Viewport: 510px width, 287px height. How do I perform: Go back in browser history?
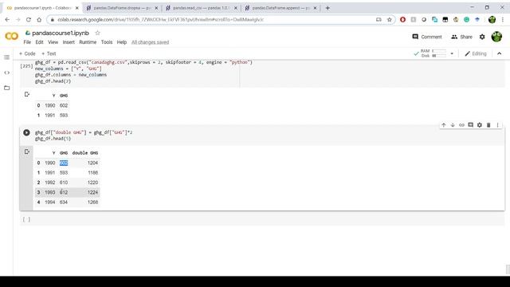point(7,19)
